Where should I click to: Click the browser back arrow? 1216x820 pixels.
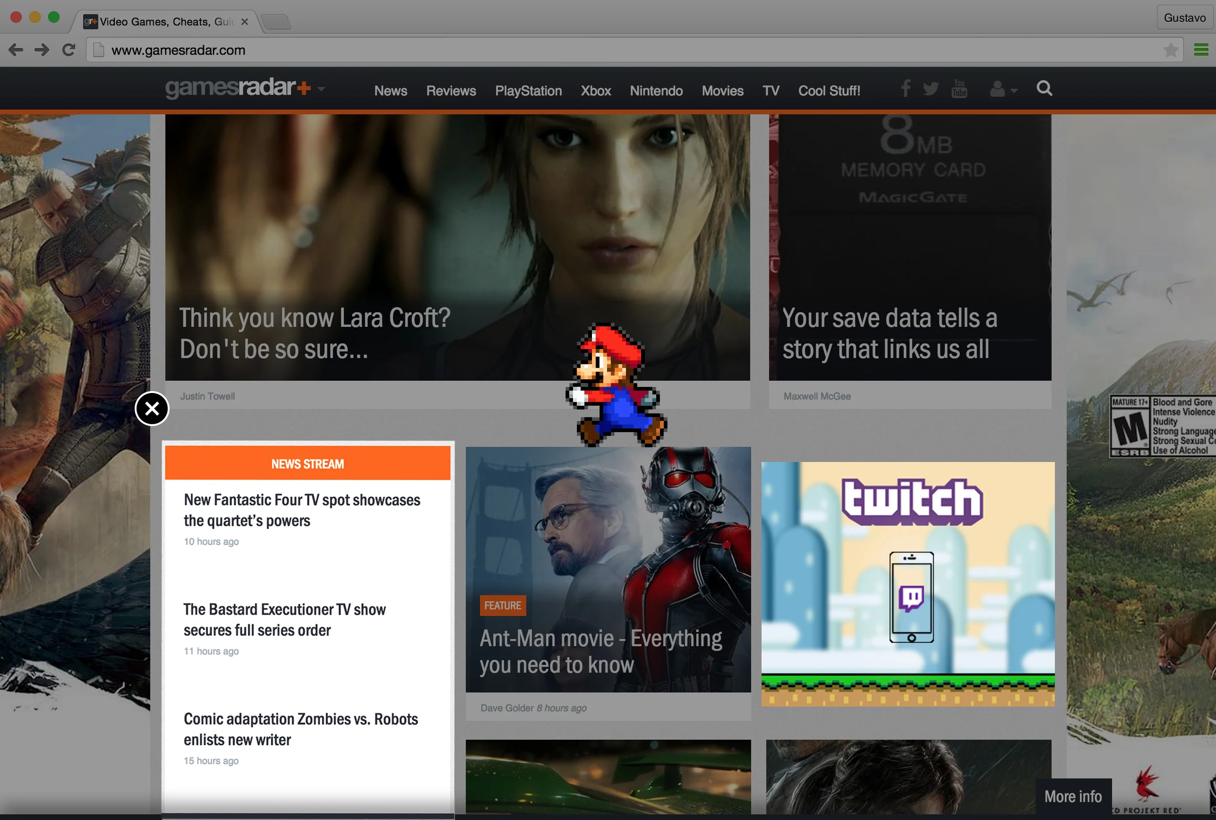point(16,50)
